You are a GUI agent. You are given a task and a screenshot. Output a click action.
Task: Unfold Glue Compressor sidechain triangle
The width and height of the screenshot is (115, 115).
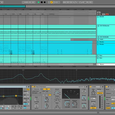tap(34, 87)
